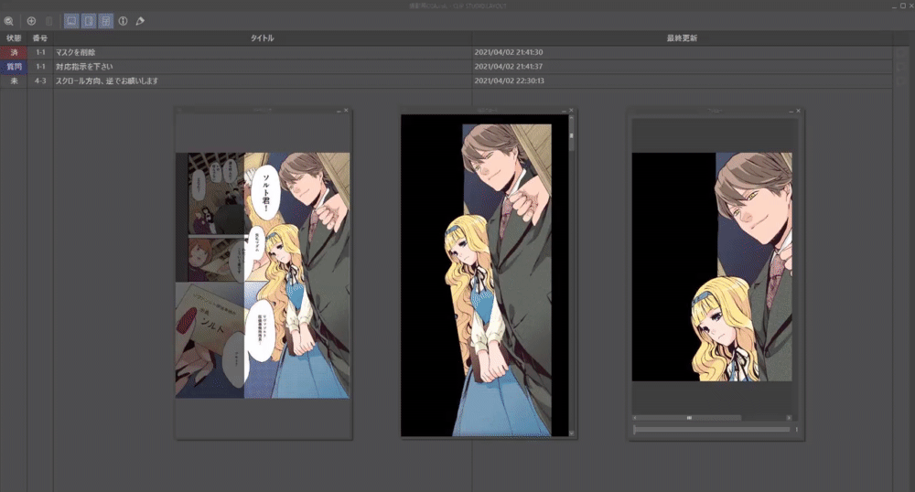Close the middle preview panel
This screenshot has width=915, height=492.
tap(571, 110)
